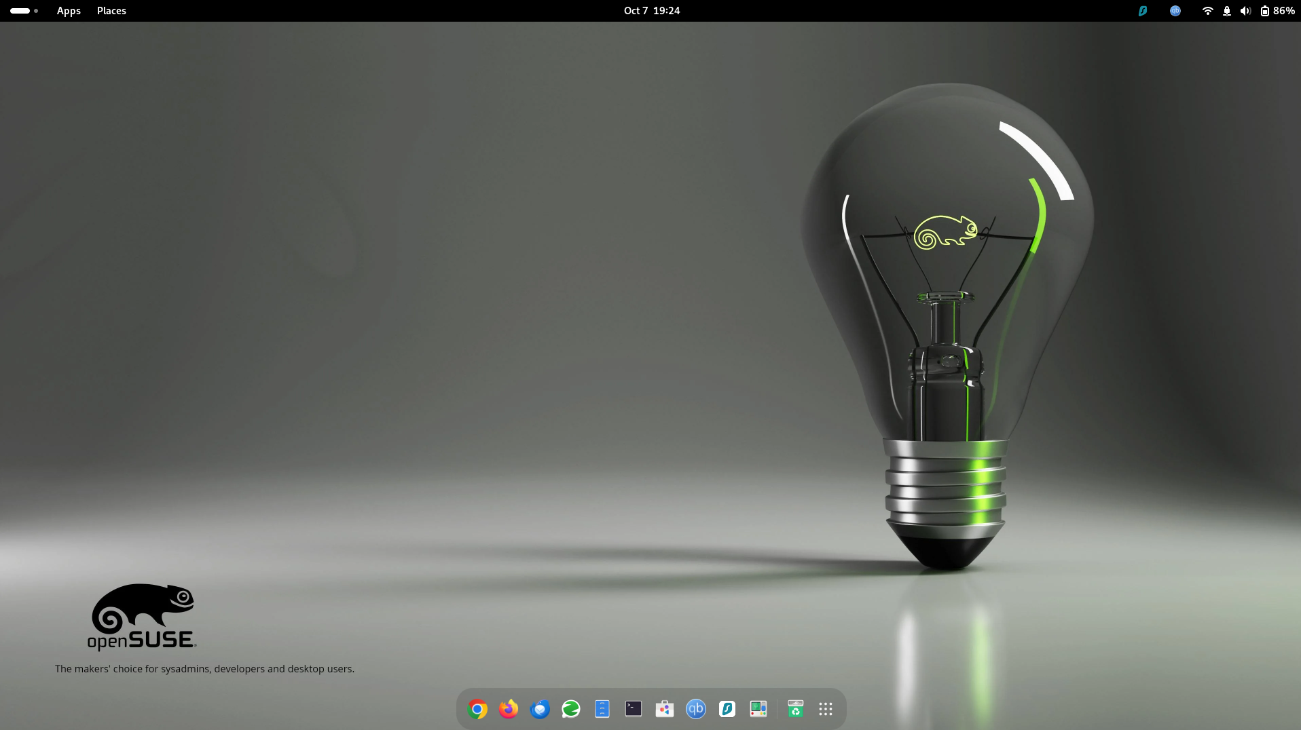Image resolution: width=1301 pixels, height=730 pixels.
Task: Open Surfshark VPN from the dock
Action: click(x=727, y=709)
